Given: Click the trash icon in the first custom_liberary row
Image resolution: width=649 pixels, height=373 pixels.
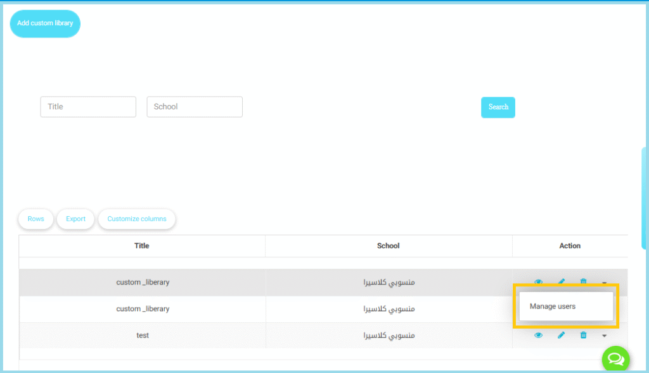Looking at the screenshot, I should tap(583, 282).
